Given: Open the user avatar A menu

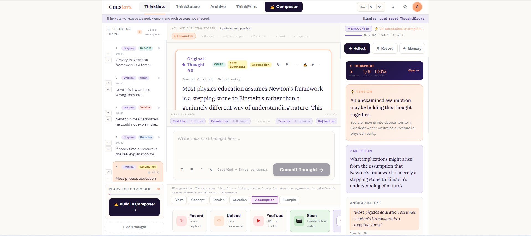Looking at the screenshot, I should point(417,7).
